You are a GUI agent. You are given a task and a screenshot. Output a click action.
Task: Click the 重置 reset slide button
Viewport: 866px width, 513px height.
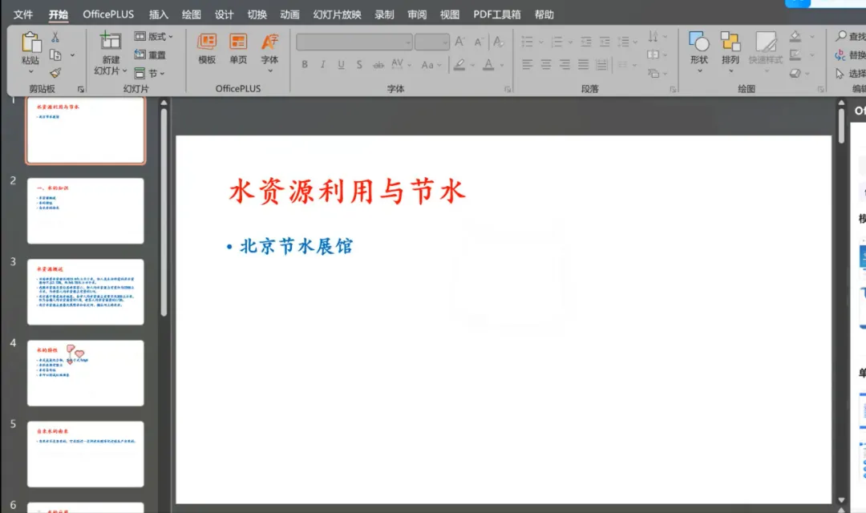(150, 55)
